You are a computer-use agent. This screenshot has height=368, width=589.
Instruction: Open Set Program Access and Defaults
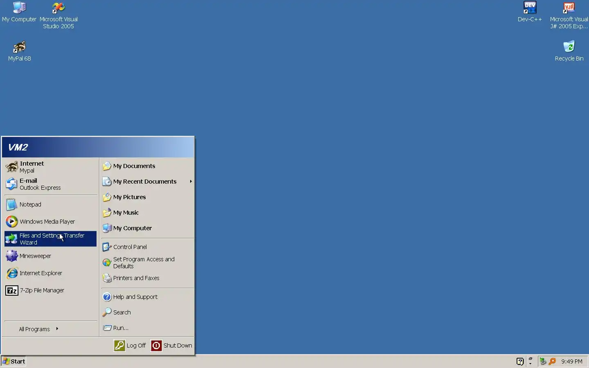point(148,263)
